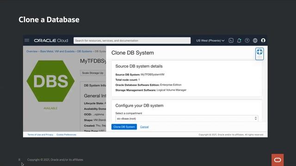296x166 pixels.
Task: Click the Clone DB System heading
Action: coord(133,53)
